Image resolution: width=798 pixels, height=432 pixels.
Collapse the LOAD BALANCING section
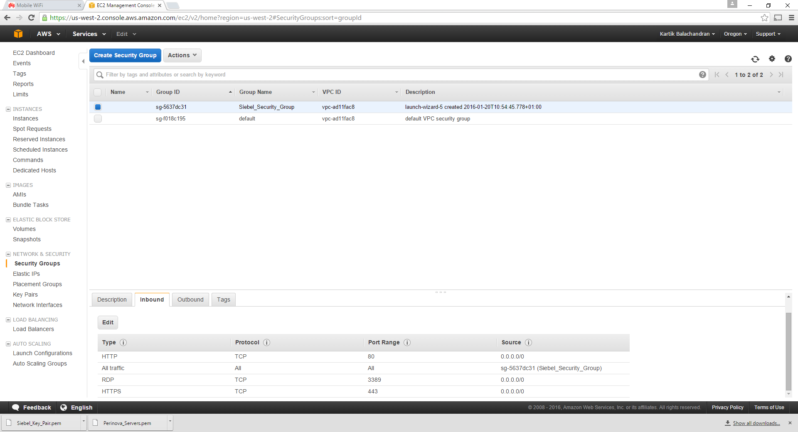point(8,320)
